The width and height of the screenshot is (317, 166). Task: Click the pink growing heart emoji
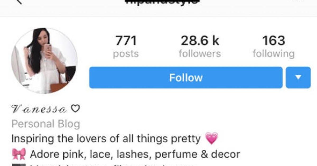[212, 139]
